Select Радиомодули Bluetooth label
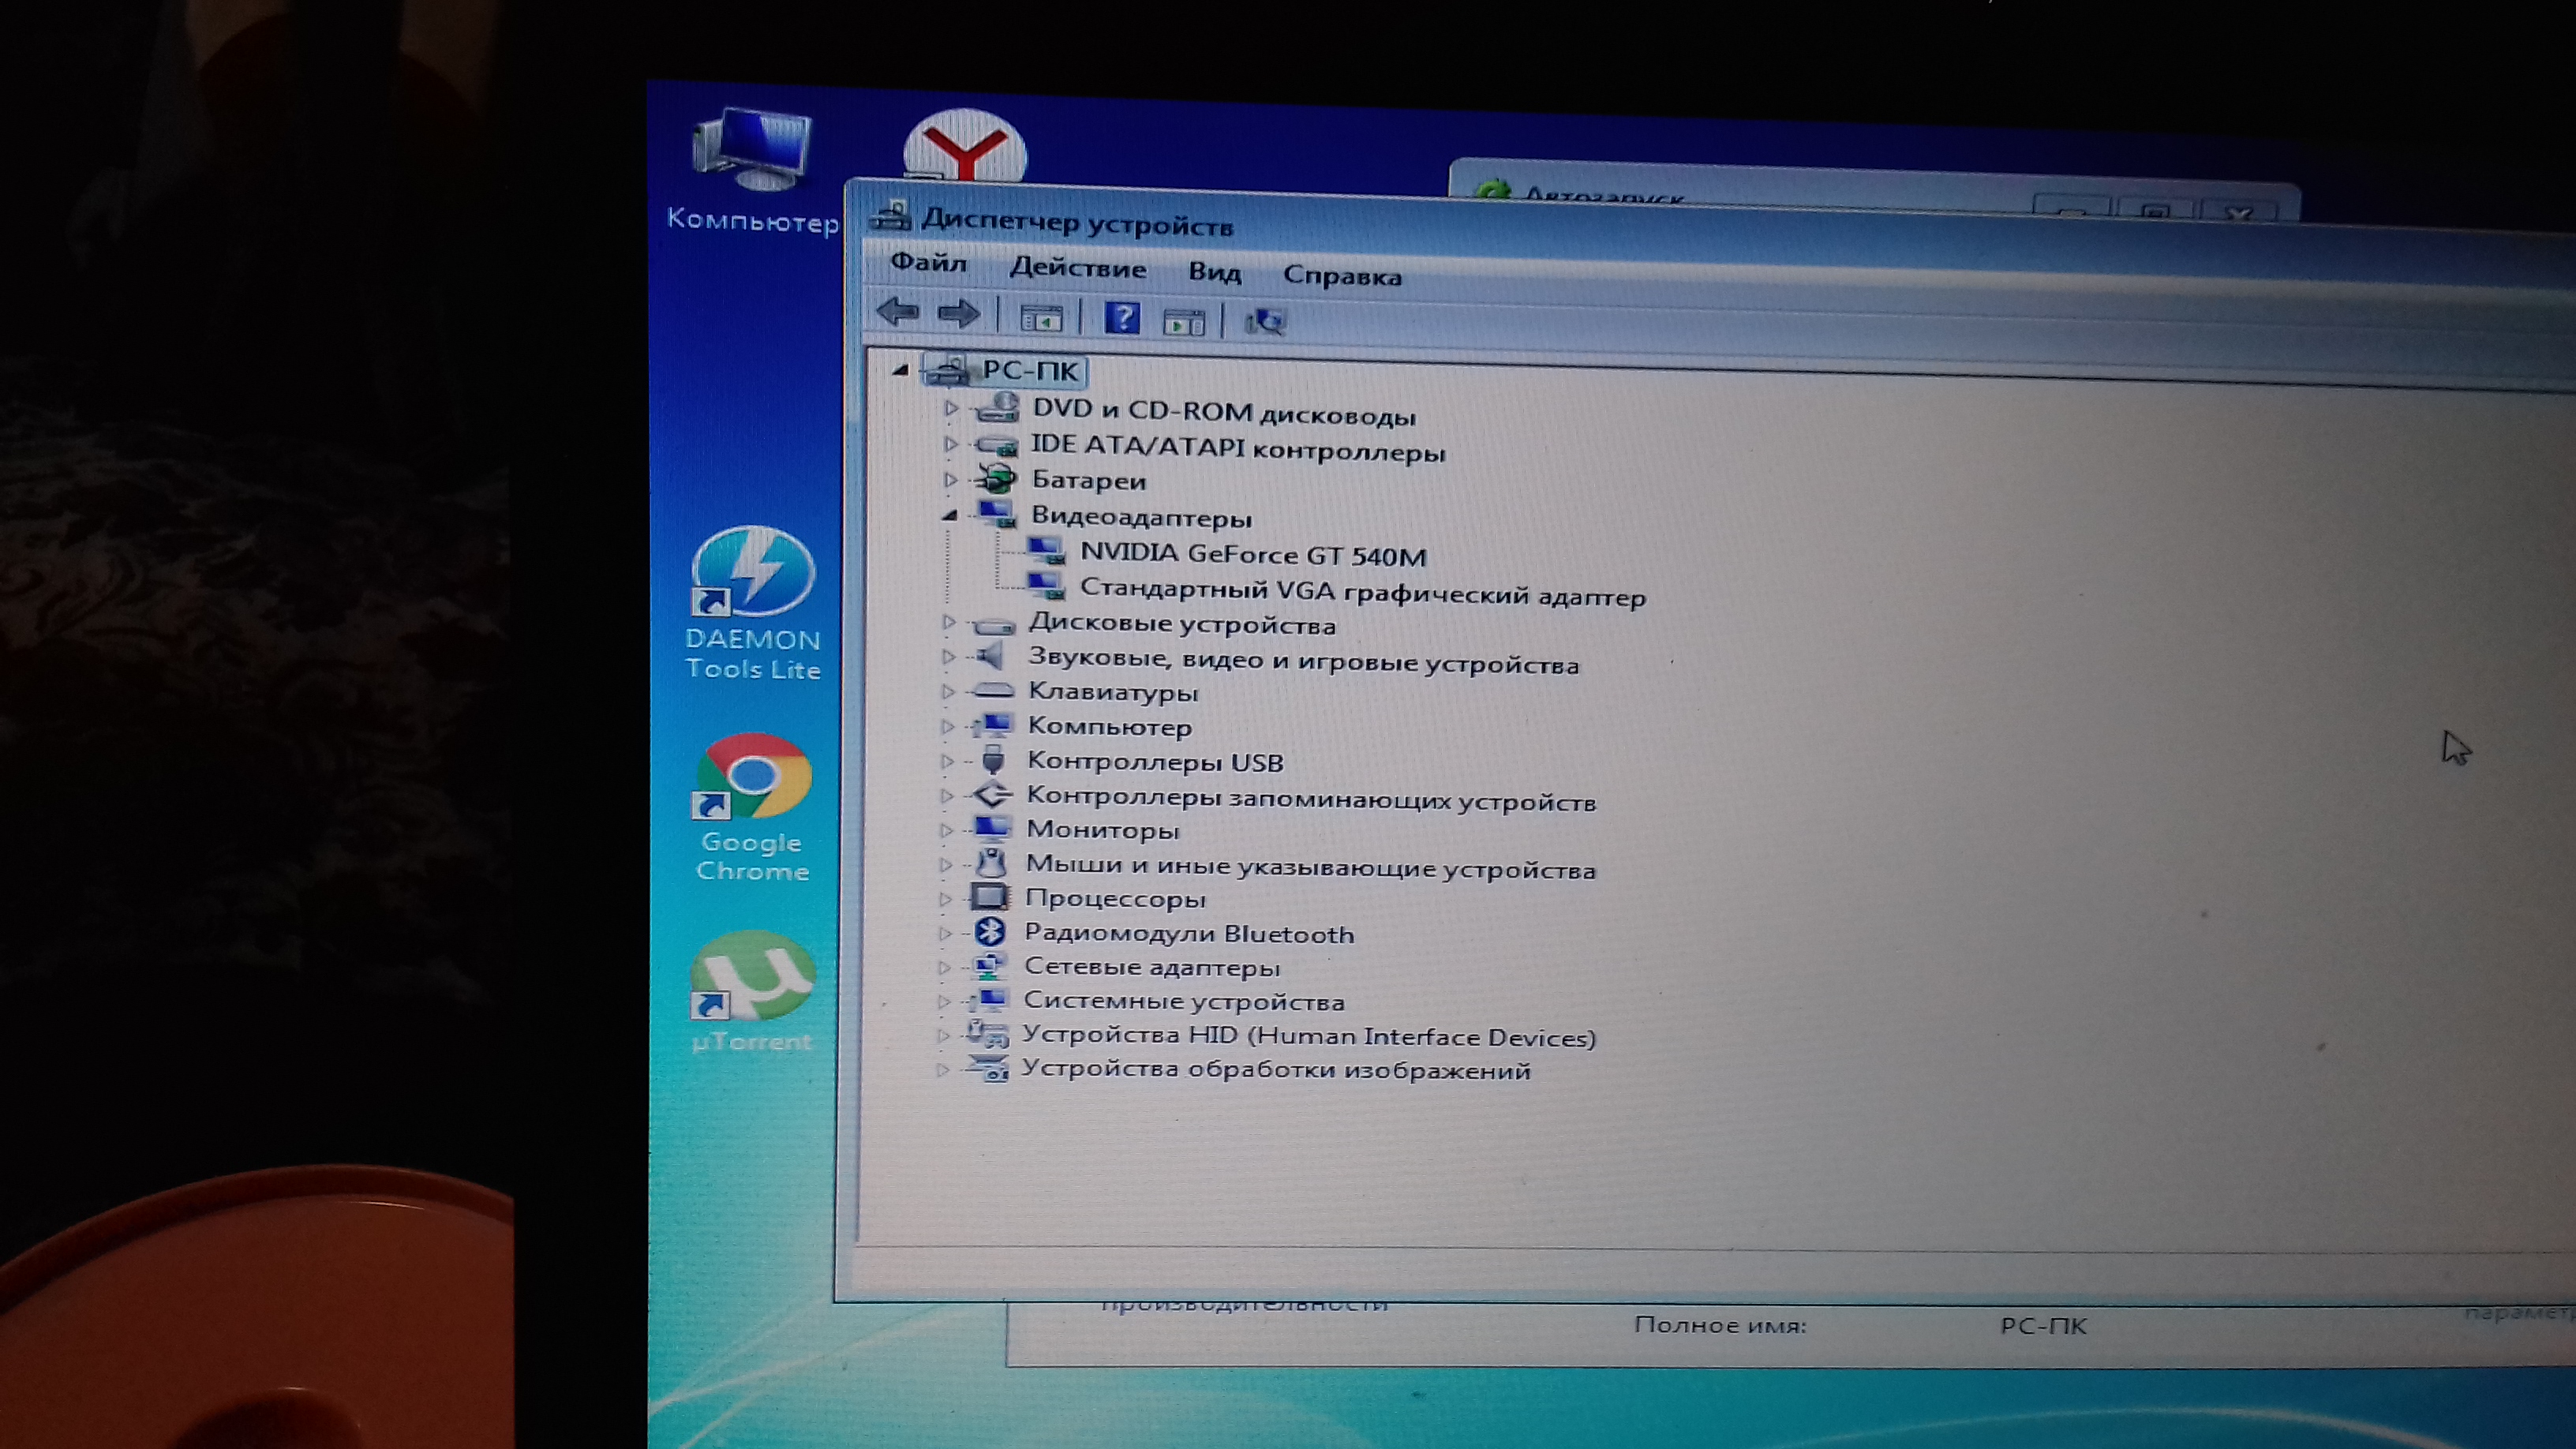 coord(1189,933)
